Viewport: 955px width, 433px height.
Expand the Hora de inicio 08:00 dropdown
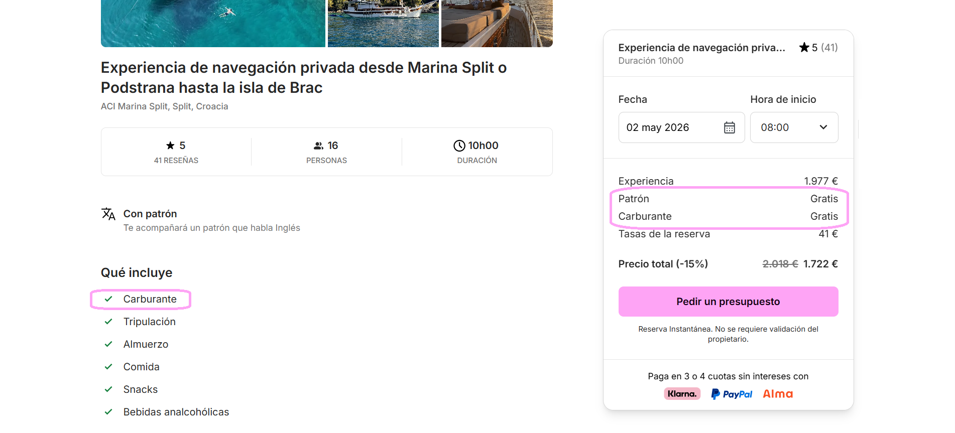point(794,127)
